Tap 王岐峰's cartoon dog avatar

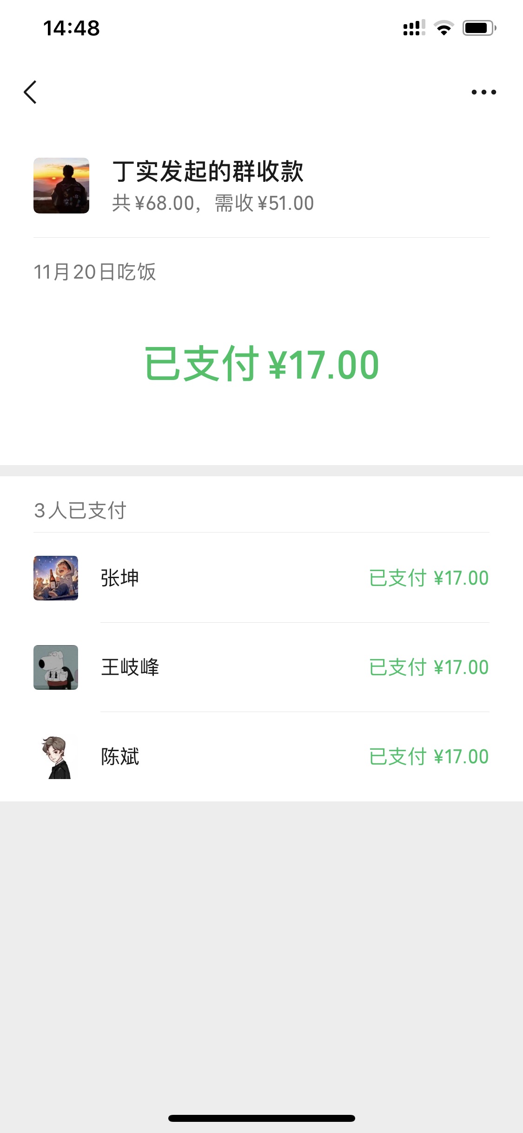point(56,667)
